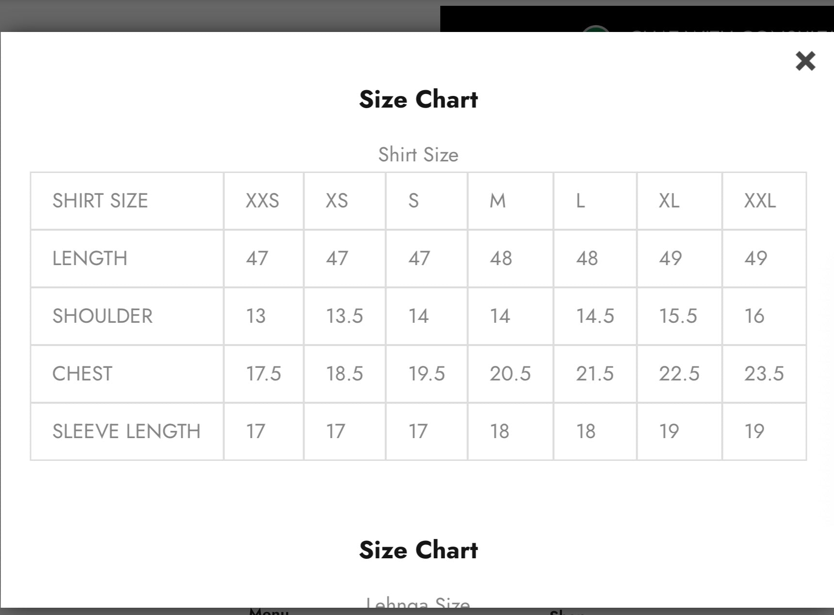The width and height of the screenshot is (834, 615).
Task: Close the Size Chart popup
Action: click(x=805, y=61)
